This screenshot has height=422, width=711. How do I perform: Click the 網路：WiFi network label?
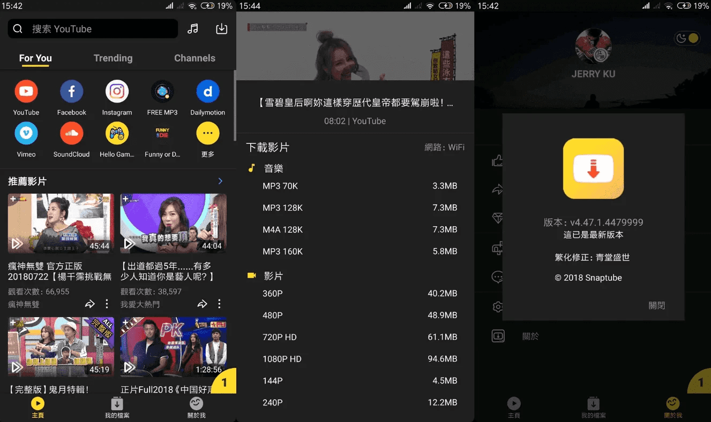tap(444, 147)
